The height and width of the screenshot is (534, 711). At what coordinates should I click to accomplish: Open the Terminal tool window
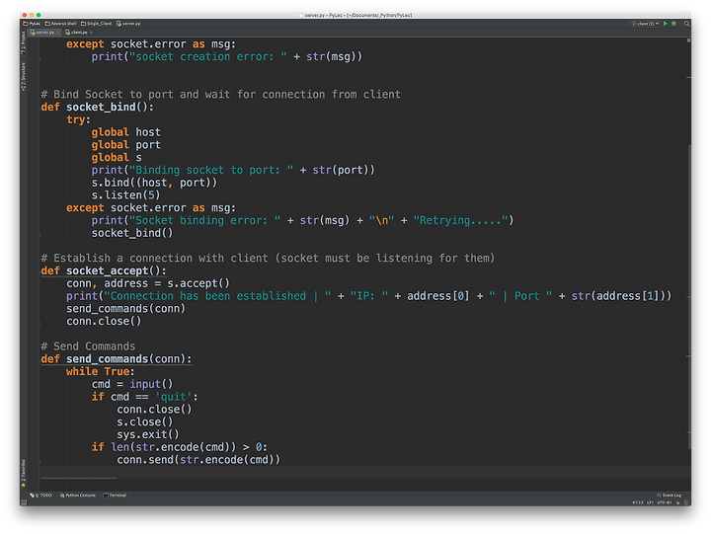pyautogui.click(x=115, y=496)
